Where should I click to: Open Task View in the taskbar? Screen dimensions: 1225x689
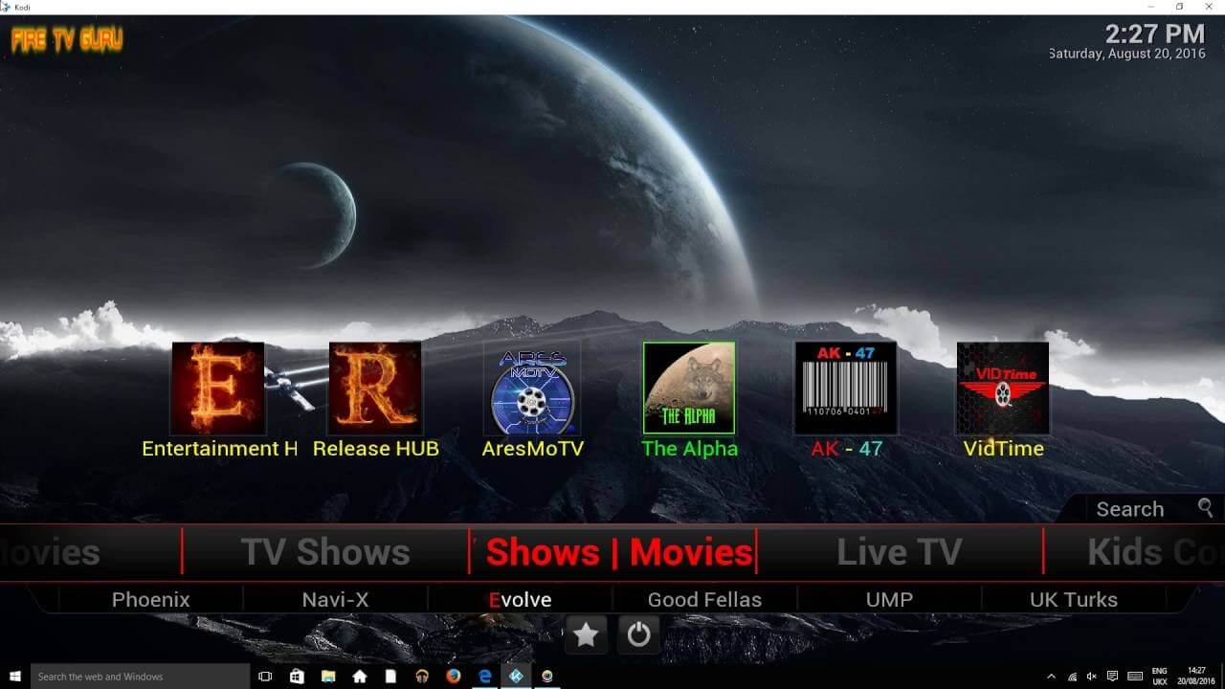click(x=265, y=677)
